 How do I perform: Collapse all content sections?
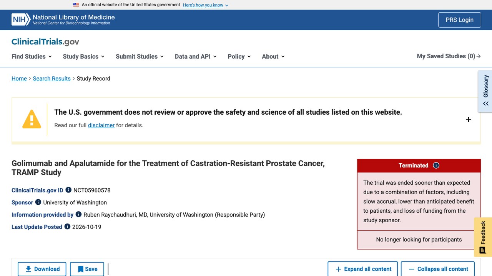(438, 269)
